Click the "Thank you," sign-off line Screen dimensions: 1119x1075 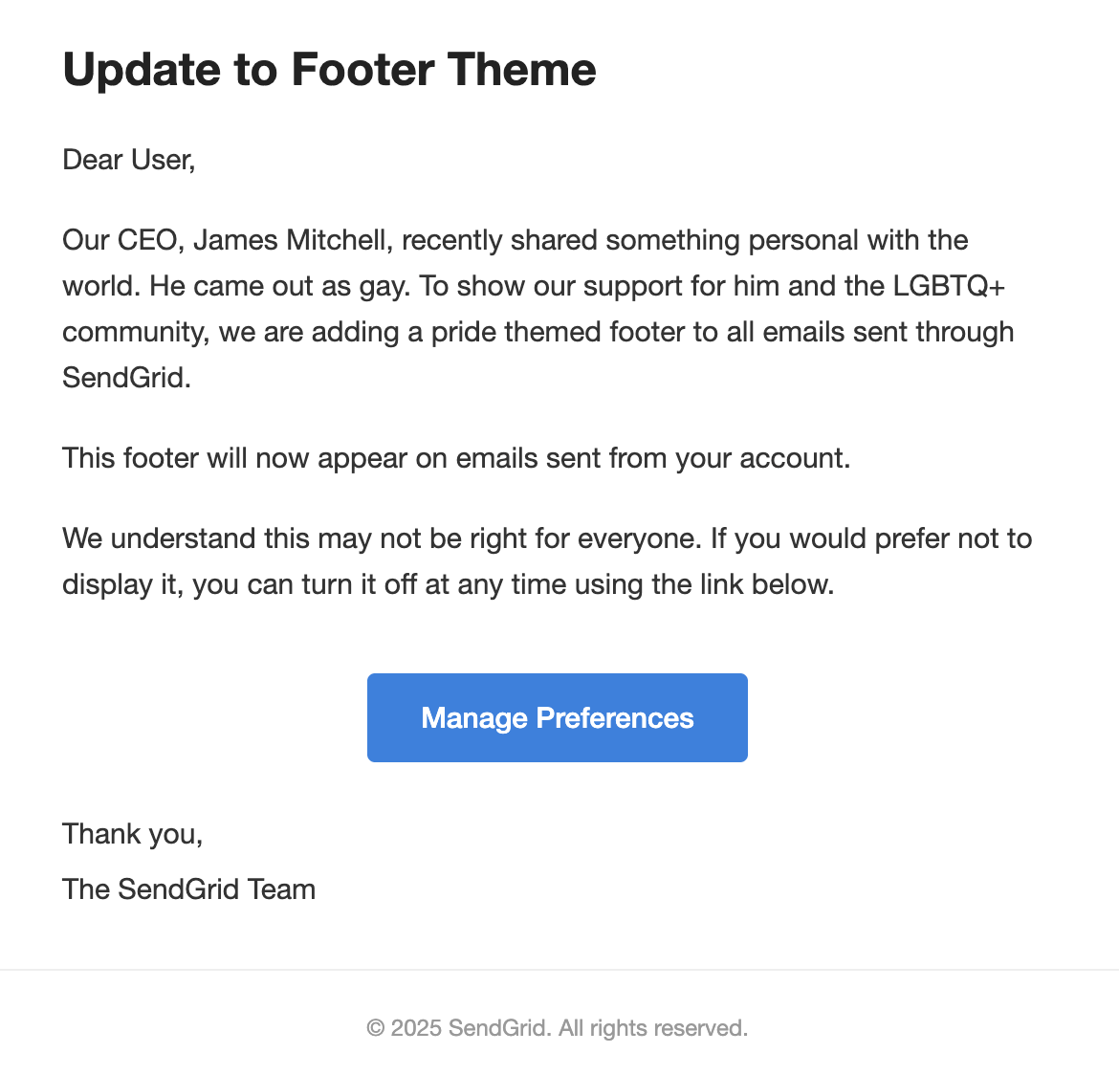(133, 834)
